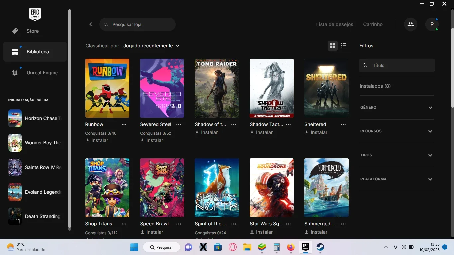The image size is (454, 255).
Task: Open the profile avatar P menu
Action: click(432, 24)
